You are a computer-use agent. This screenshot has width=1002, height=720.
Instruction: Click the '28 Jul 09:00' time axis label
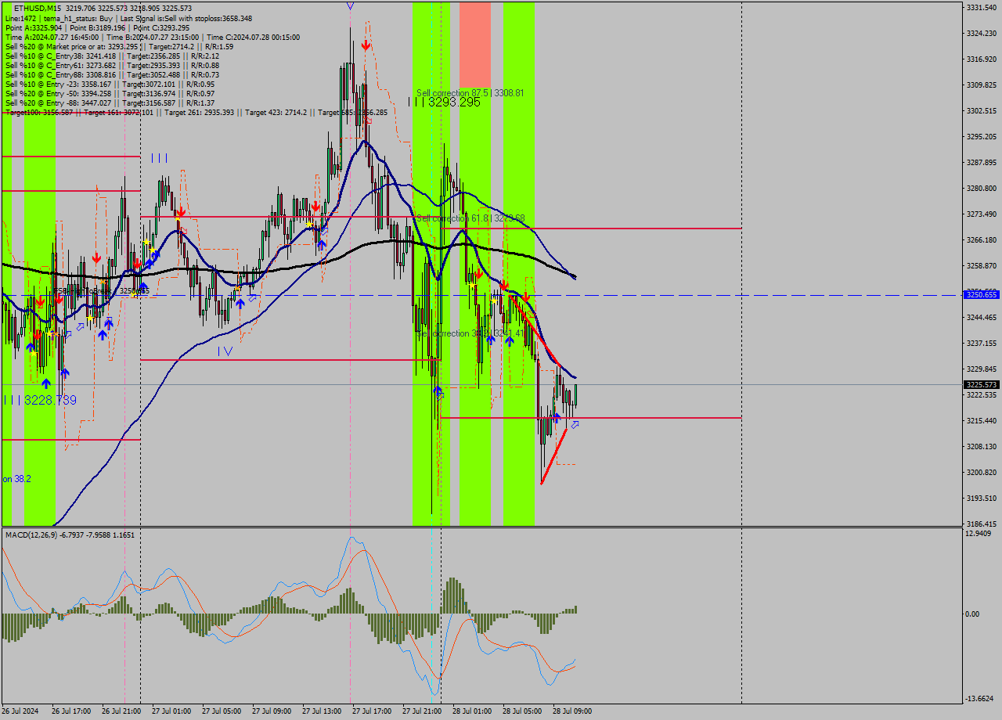573,711
